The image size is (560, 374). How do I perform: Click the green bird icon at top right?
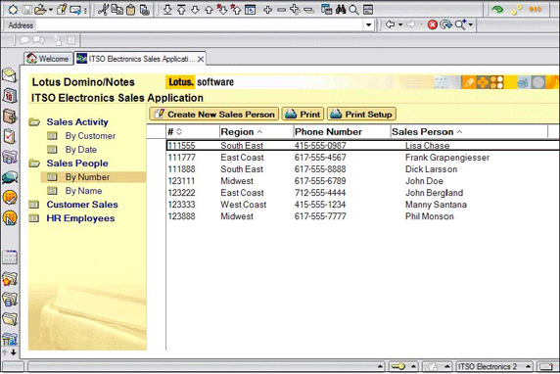[x=497, y=9]
